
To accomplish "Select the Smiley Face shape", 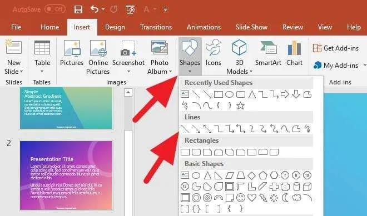I will pos(241,198).
